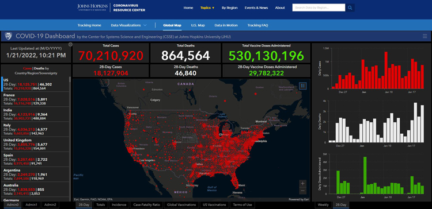432x209 pixels.
Task: Open the Data Visualizations dropdown
Action: pyautogui.click(x=128, y=25)
